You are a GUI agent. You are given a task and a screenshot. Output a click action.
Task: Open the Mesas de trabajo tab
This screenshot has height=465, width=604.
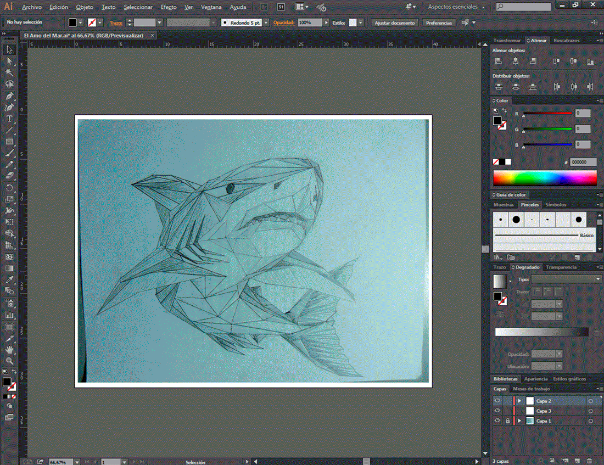[x=531, y=389]
